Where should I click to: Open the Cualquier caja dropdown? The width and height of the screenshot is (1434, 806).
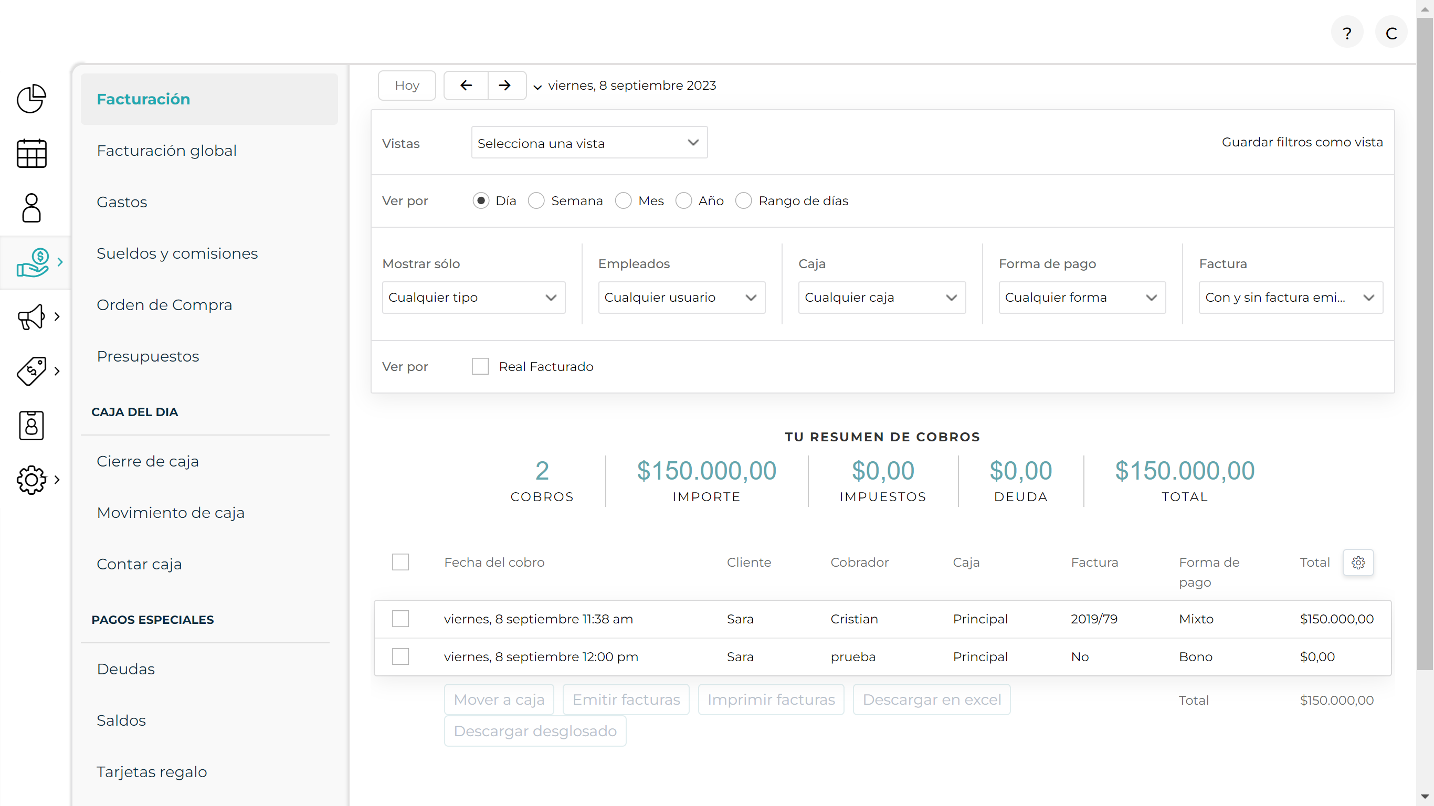[882, 297]
